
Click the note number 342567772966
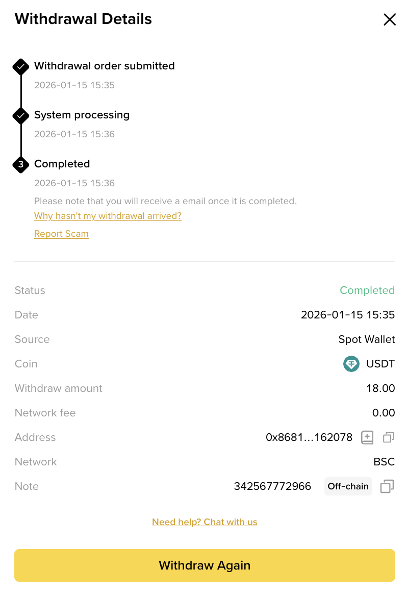(272, 486)
